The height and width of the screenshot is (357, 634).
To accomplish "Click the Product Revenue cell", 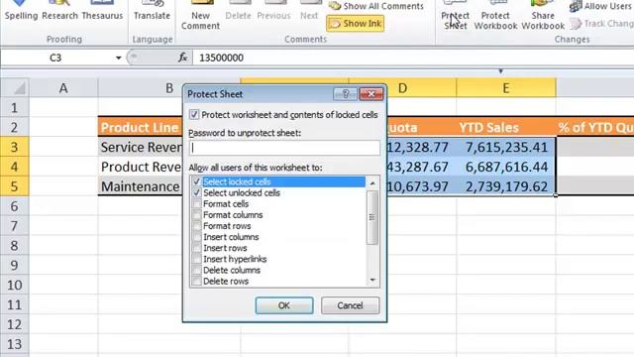I will [x=141, y=167].
